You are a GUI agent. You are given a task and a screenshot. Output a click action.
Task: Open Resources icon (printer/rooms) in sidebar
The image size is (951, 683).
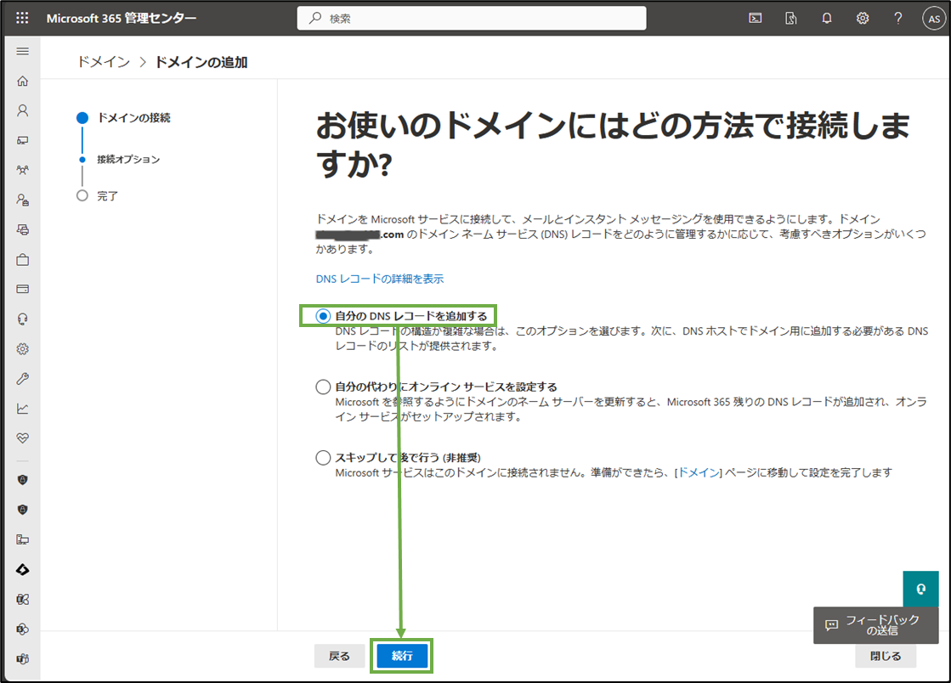coord(22,229)
